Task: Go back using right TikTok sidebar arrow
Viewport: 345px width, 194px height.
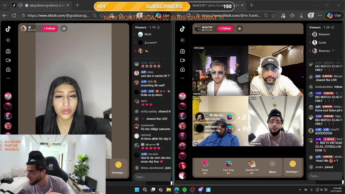Action: (182, 40)
